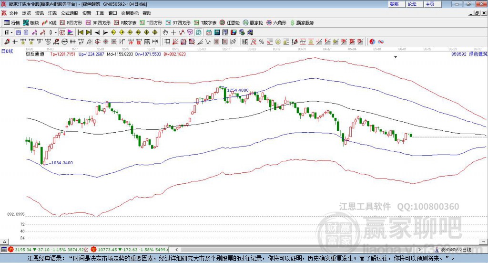Select the red pencil drawing tool

click(x=7, y=42)
